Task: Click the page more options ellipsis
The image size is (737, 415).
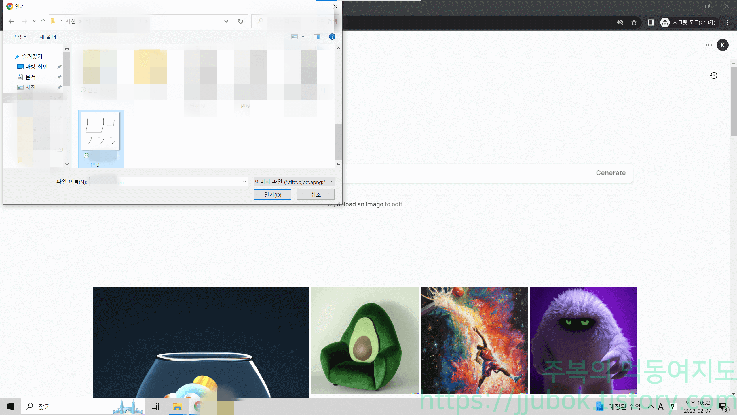Action: (x=708, y=45)
